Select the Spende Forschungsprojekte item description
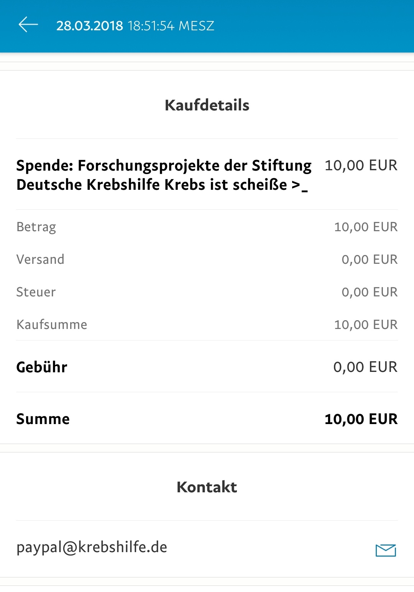The height and width of the screenshot is (592, 414). point(164,175)
